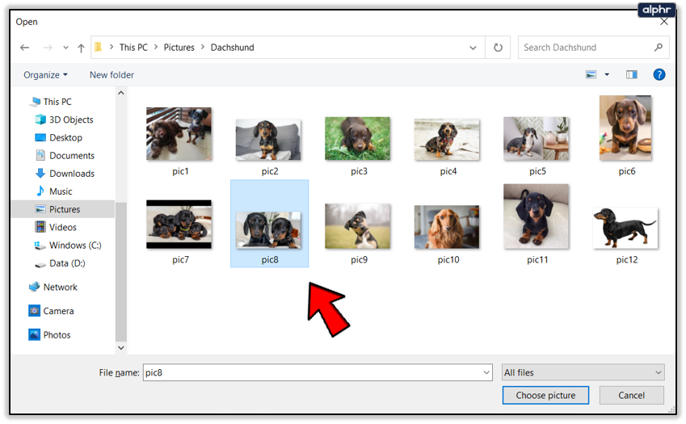Screen dimensions: 686x424
Task: Select the pic10 thumbnail
Action: [447, 227]
